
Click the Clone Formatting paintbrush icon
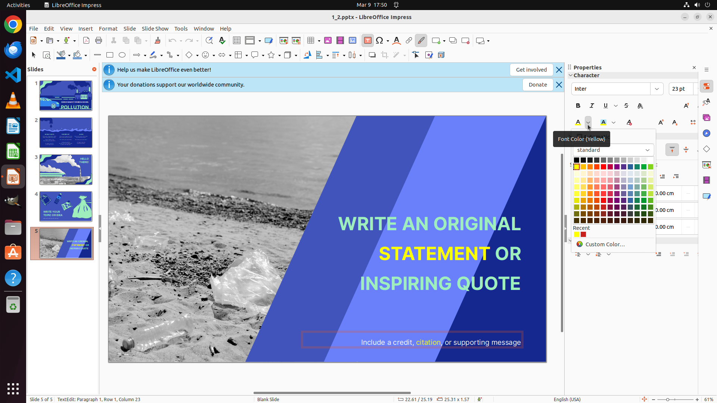157,41
